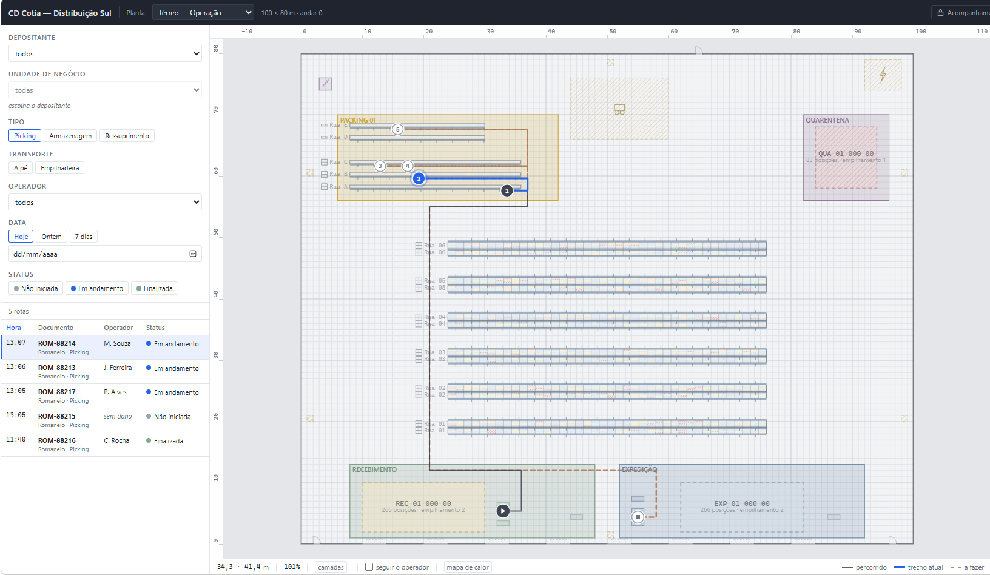Open the 'Térreo — Operação' floor plan dropdown
Image resolution: width=990 pixels, height=575 pixels.
(x=203, y=12)
